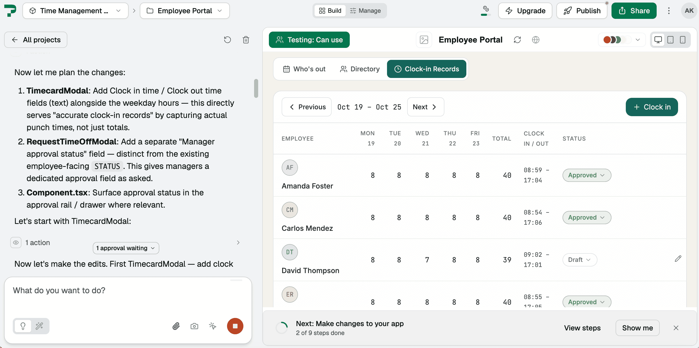Viewport: 699px width, 348px height.
Task: Open the Directory tab
Action: tap(359, 69)
